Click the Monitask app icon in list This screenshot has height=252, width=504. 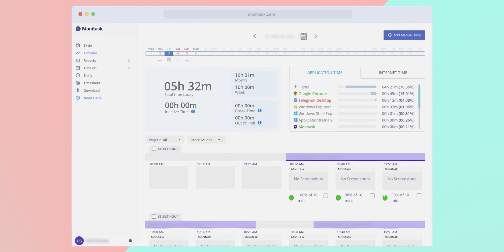click(295, 127)
